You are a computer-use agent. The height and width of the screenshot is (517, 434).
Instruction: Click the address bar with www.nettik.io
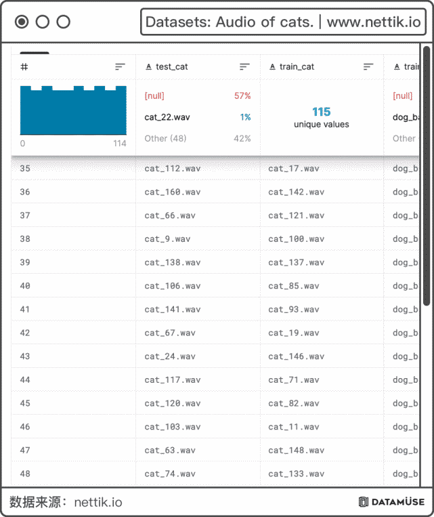point(284,22)
